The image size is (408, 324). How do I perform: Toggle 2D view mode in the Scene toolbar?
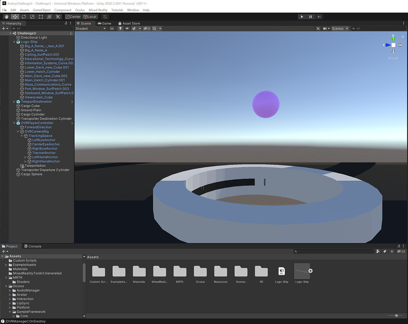112,28
